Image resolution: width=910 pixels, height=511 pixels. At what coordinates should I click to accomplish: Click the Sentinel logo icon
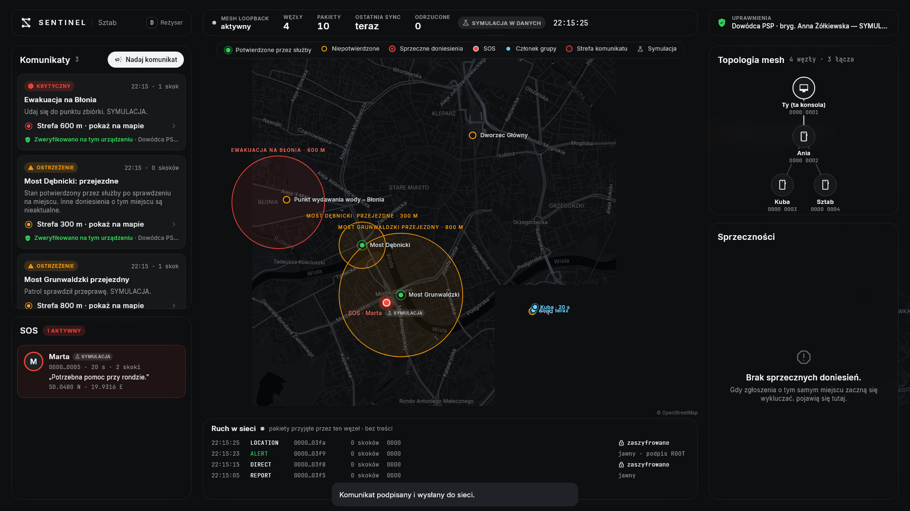coord(26,23)
